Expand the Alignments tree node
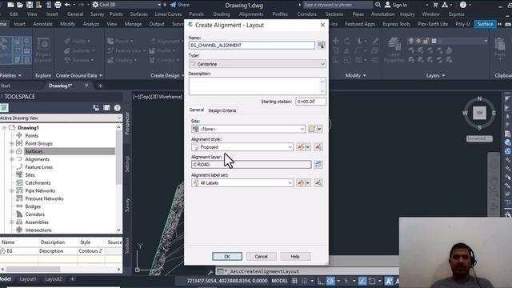The width and height of the screenshot is (512, 288). point(11,159)
